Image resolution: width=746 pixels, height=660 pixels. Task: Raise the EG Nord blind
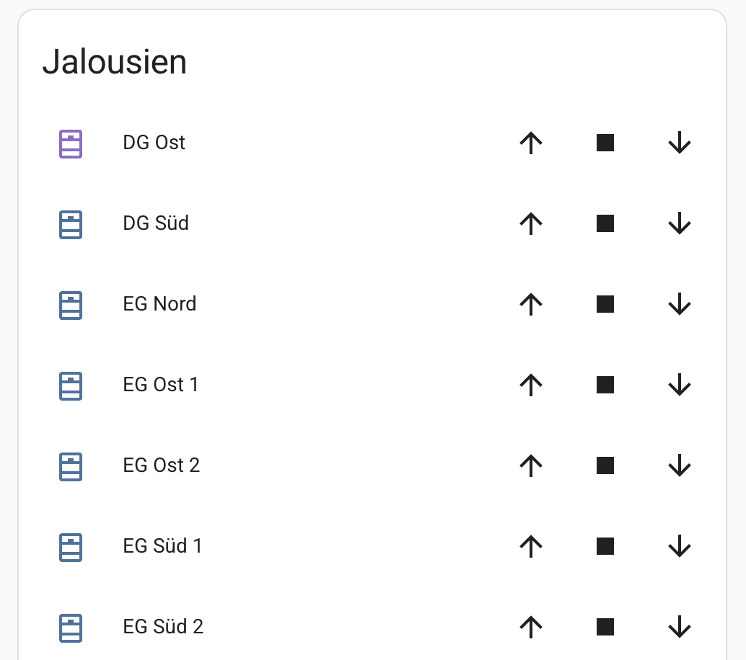[530, 305]
